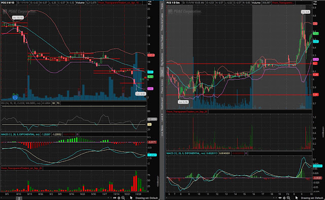Select the pointer cursor tool on right chart
The height and width of the screenshot is (200, 325).
tap(297, 198)
